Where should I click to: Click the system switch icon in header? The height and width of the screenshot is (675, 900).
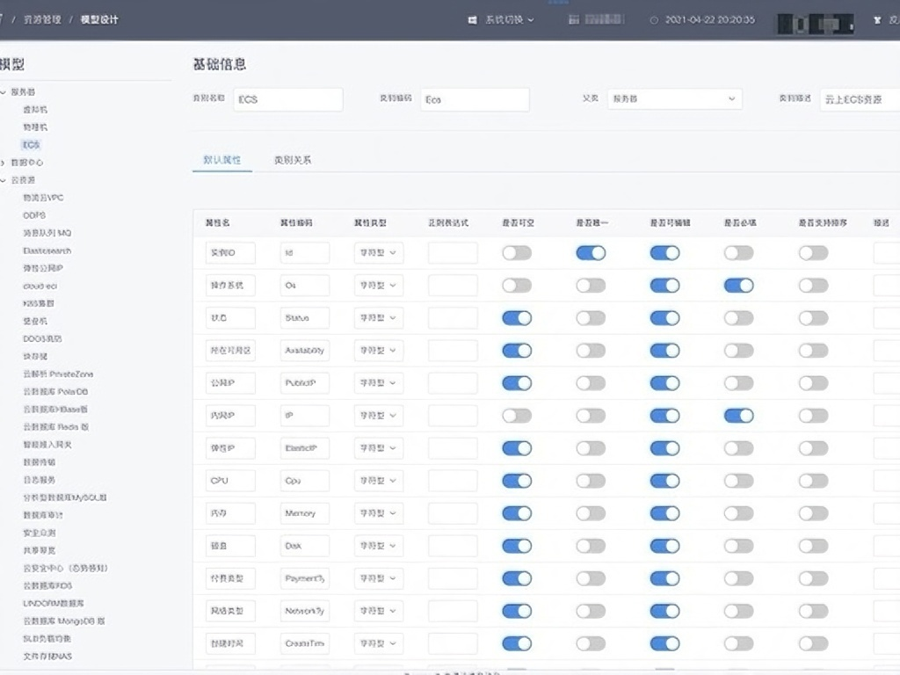[x=472, y=20]
